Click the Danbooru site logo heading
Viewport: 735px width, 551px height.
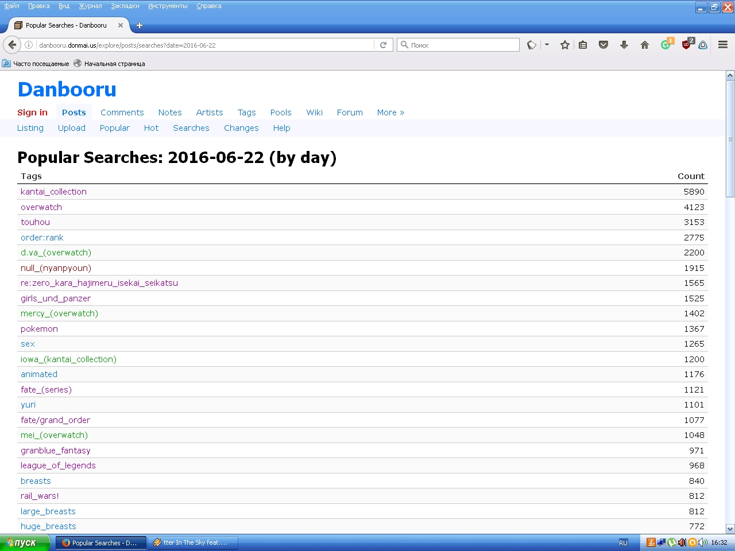click(x=67, y=90)
